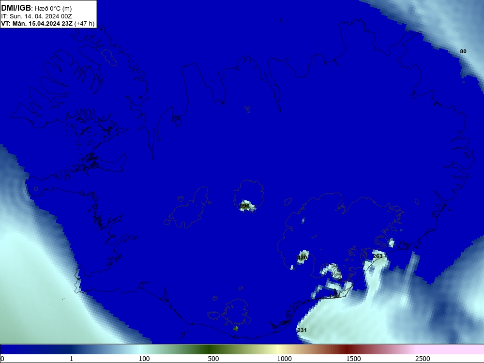The width and height of the screenshot is (484, 363).
Task: Click the 263 value label near the coast
Action: pyautogui.click(x=378, y=256)
